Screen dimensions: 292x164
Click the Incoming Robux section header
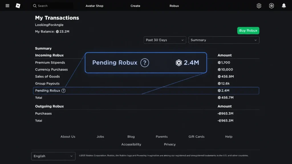(49, 55)
